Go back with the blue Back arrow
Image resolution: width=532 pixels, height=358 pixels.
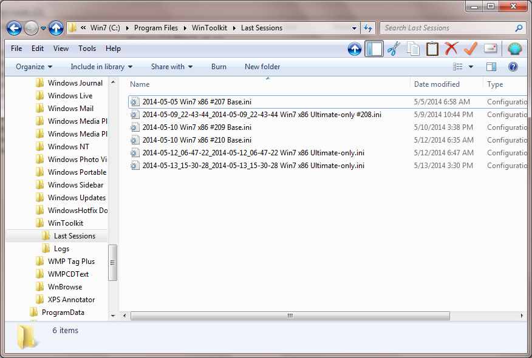coord(14,28)
